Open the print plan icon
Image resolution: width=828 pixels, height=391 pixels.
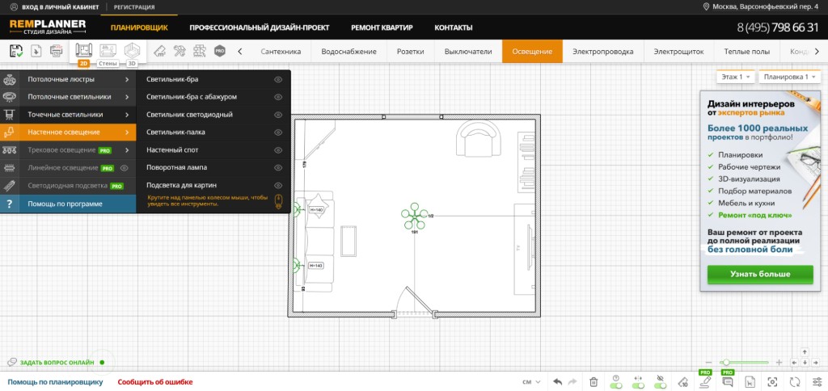click(x=56, y=51)
